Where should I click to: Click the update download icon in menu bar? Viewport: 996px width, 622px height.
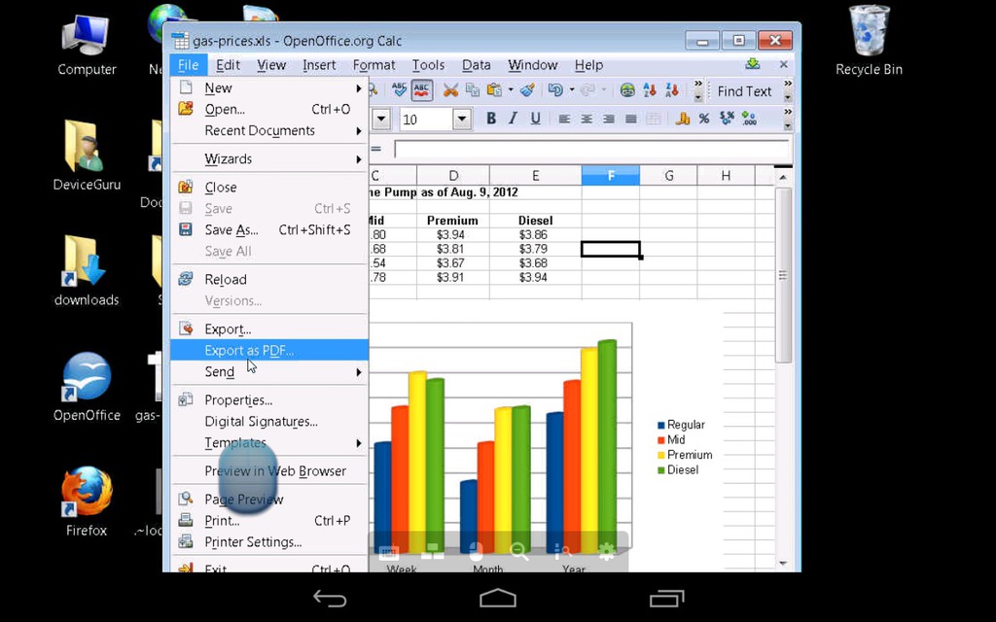point(752,63)
